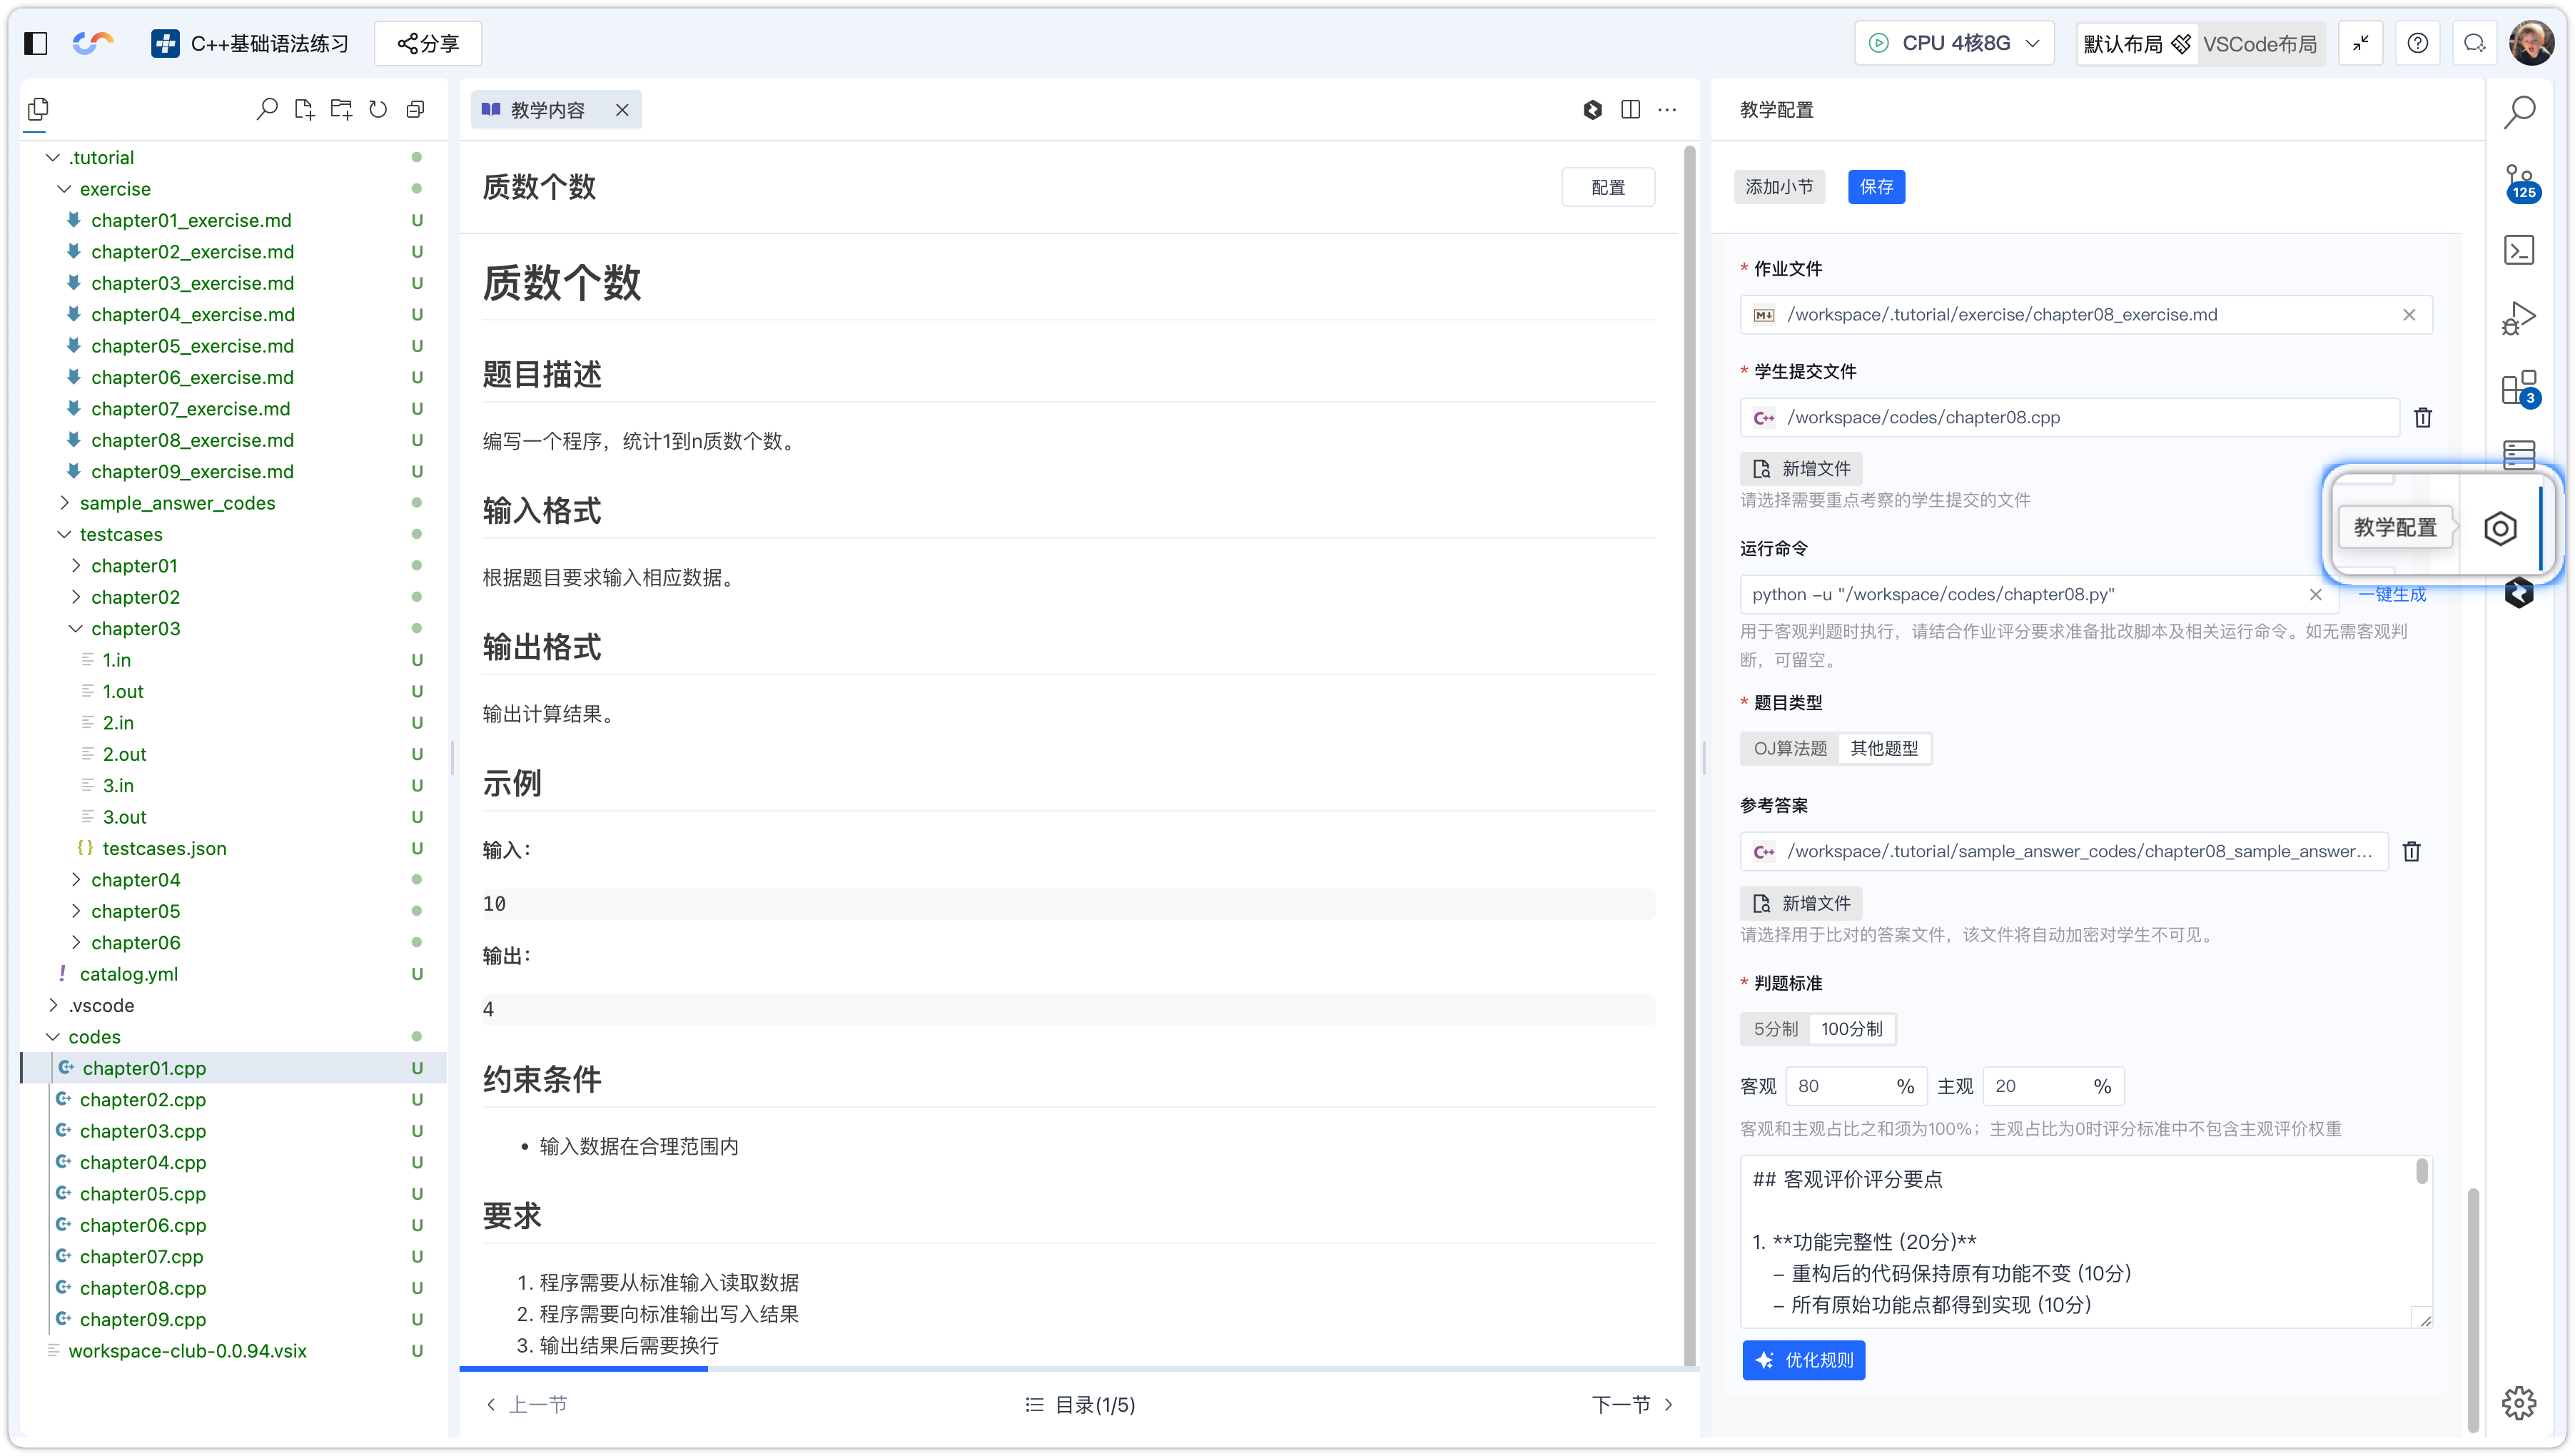Viewport: 2575px width, 1456px height.
Task: Click the 配置 button
Action: (x=1607, y=188)
